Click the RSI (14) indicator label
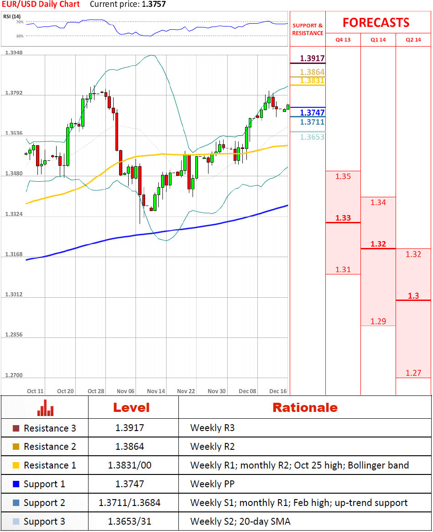The height and width of the screenshot is (532, 433). click(12, 16)
